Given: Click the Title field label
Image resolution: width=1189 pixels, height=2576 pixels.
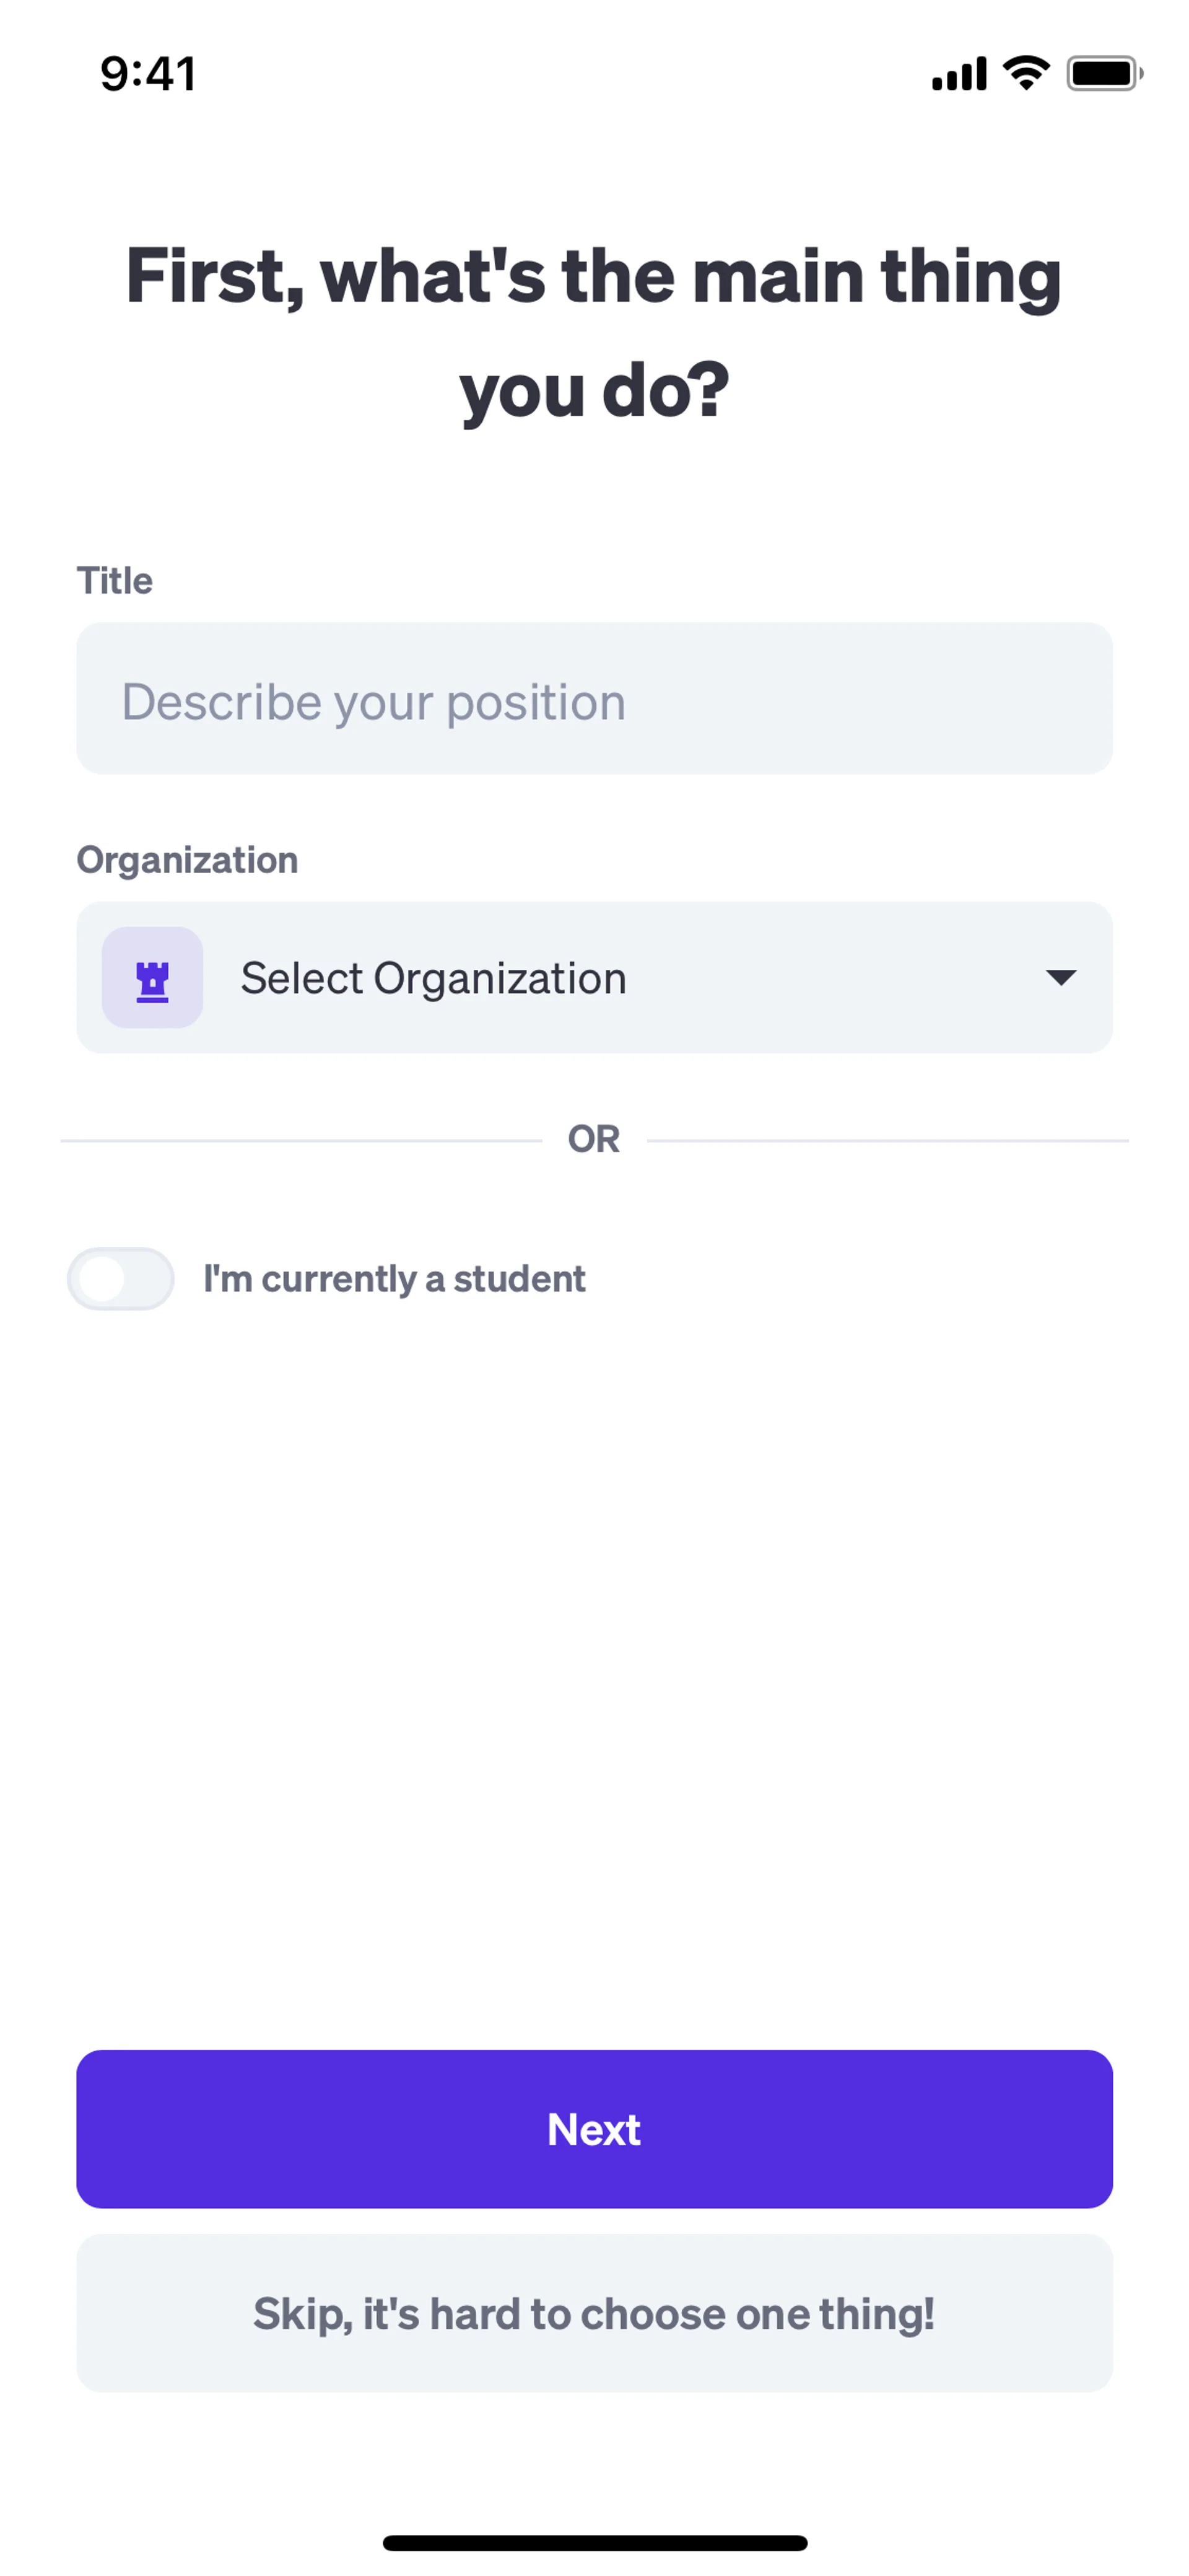Looking at the screenshot, I should (115, 581).
